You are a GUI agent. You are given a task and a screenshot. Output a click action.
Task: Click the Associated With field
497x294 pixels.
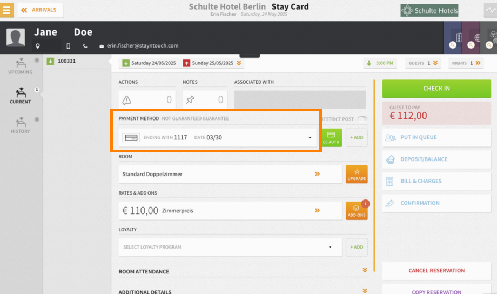click(x=300, y=99)
